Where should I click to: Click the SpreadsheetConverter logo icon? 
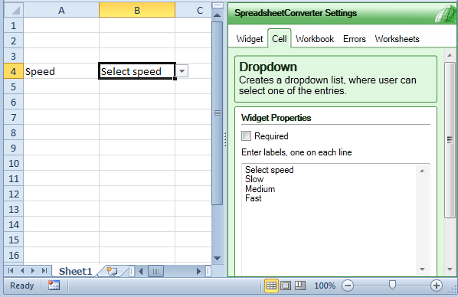tap(445, 15)
